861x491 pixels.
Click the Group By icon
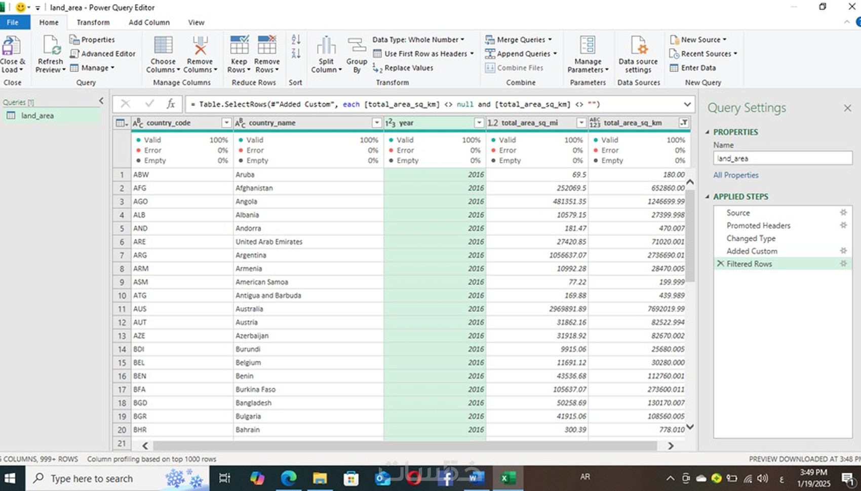click(357, 46)
